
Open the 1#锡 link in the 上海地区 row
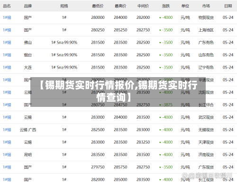click(x=7, y=30)
